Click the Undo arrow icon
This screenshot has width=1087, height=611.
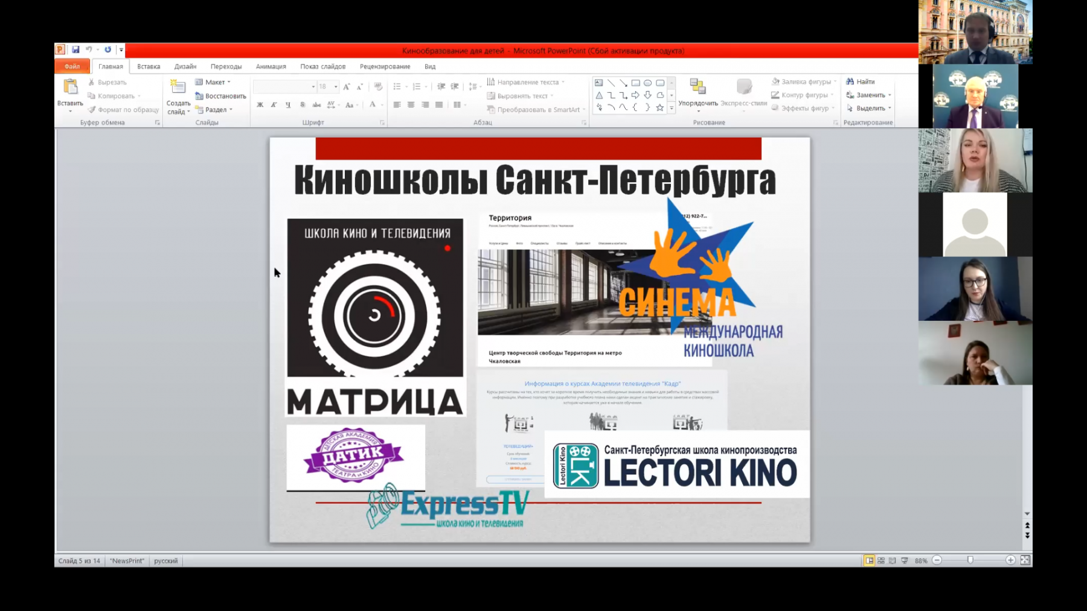pos(89,50)
